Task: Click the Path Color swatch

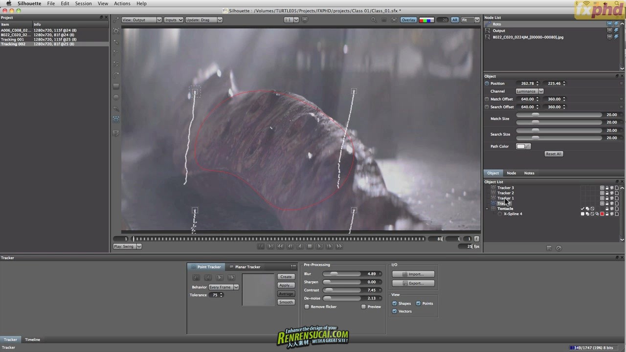Action: coord(523,146)
